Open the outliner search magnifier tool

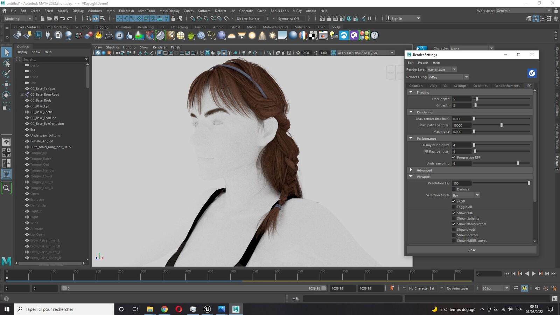click(6, 188)
